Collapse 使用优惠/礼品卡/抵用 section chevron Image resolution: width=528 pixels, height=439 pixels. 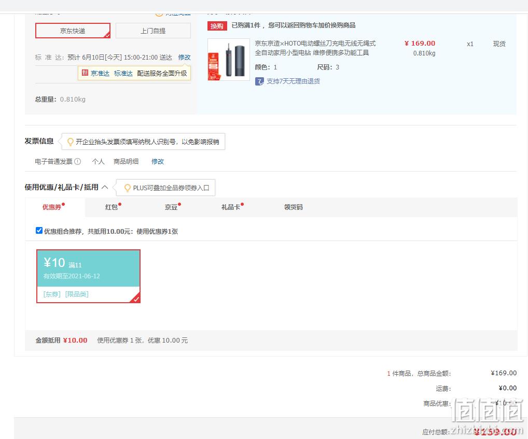click(105, 187)
